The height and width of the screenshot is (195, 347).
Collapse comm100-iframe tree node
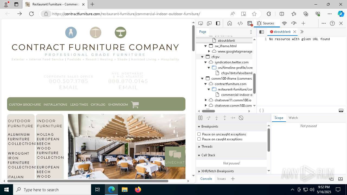pos(202,79)
